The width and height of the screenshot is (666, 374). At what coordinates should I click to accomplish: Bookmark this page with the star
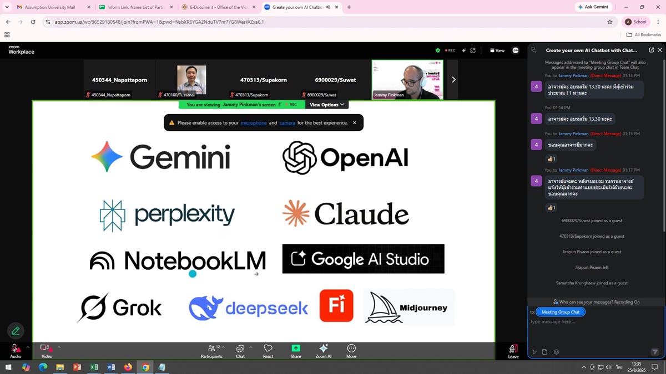[610, 22]
